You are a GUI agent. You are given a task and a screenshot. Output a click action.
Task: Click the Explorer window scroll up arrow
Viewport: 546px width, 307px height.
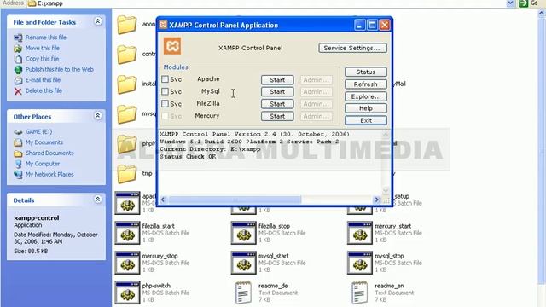[542, 14]
